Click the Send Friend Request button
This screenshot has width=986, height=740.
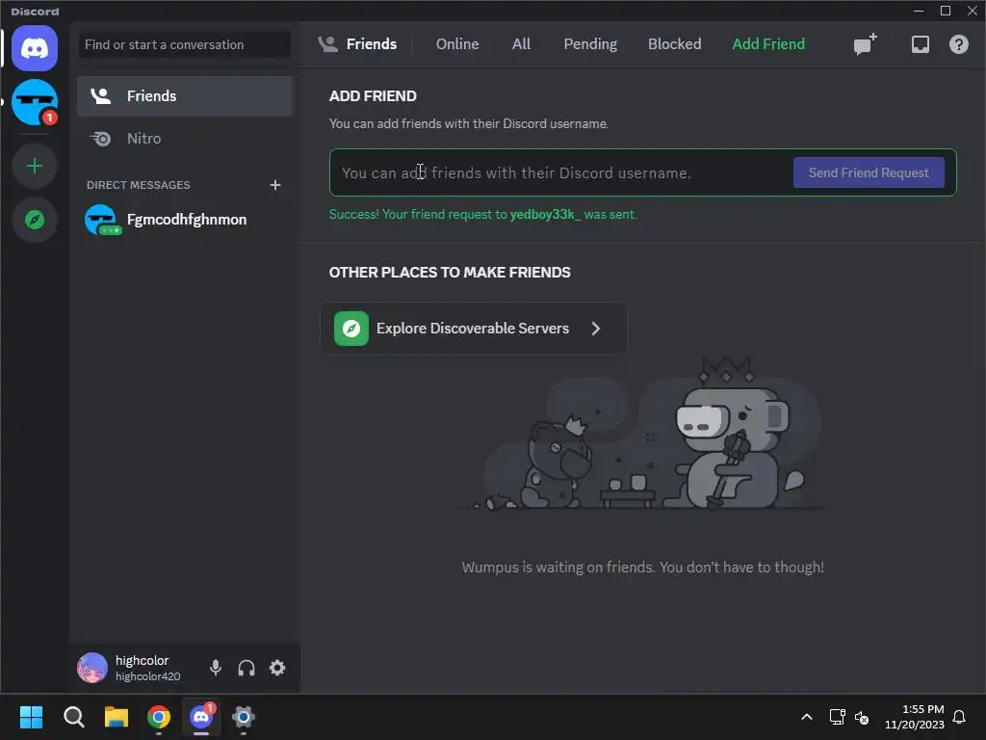coord(869,172)
